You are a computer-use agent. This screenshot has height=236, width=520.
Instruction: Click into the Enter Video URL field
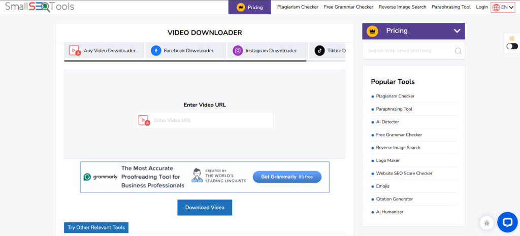point(205,120)
